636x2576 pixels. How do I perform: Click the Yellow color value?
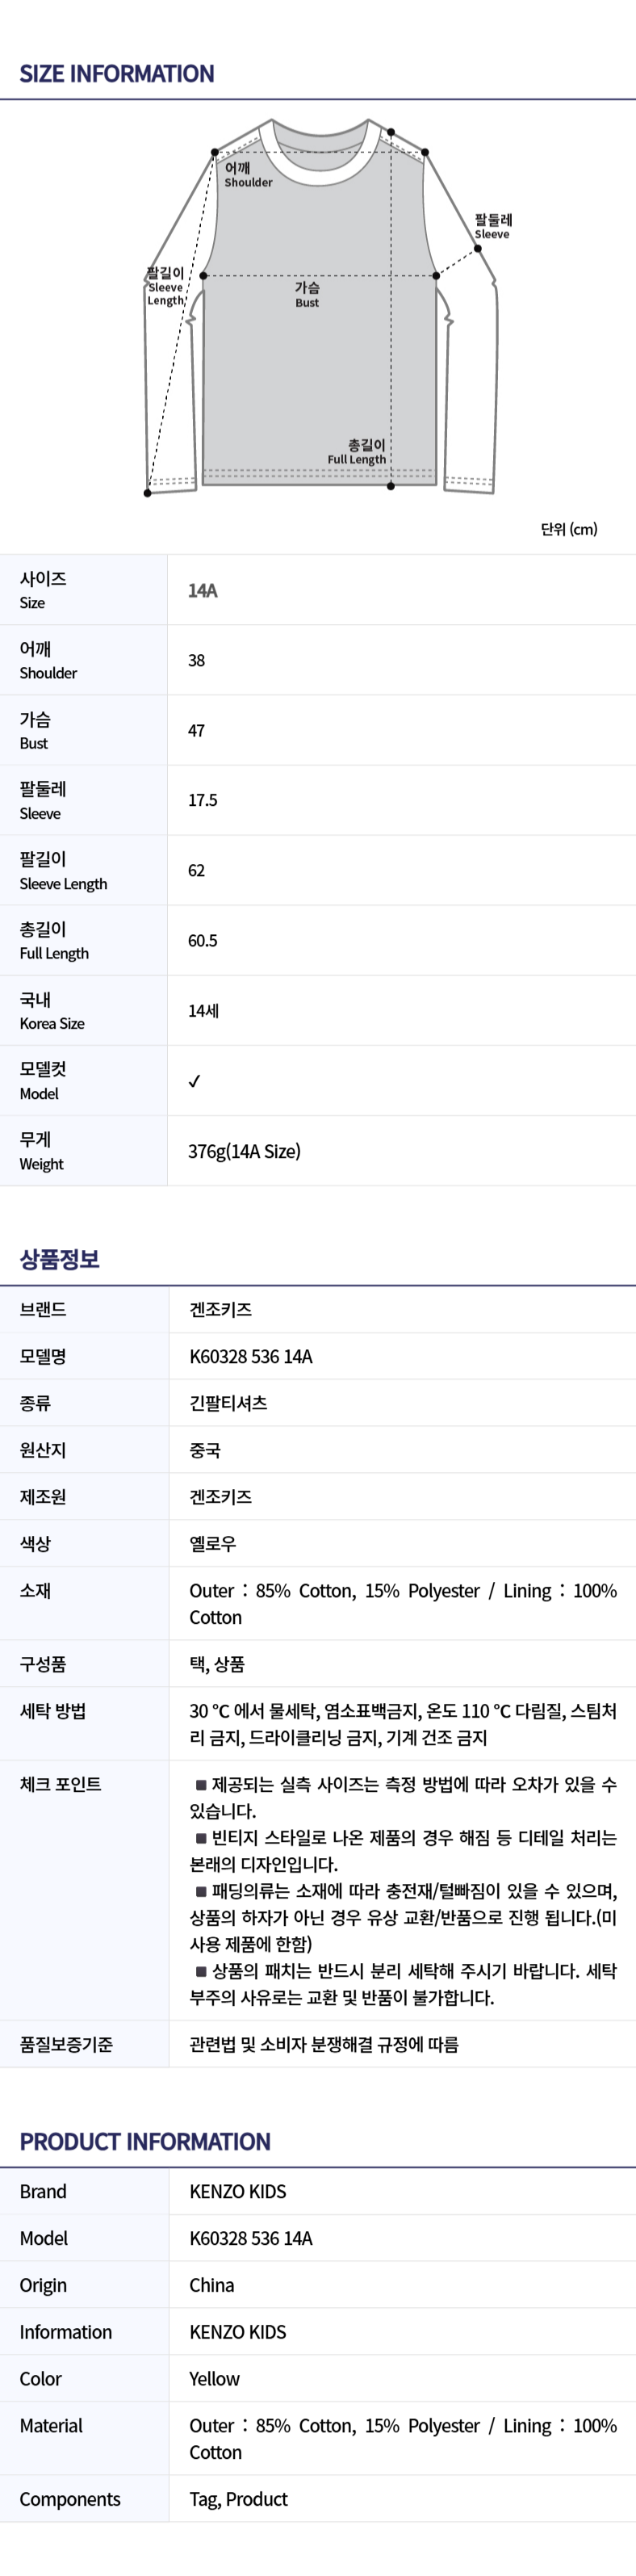(215, 2378)
